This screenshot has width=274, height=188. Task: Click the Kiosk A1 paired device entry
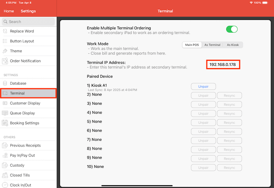[x=97, y=86]
